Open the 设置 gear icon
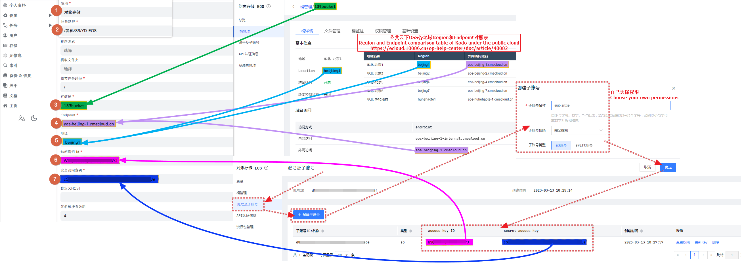The height and width of the screenshot is (267, 746). pyautogui.click(x=5, y=15)
